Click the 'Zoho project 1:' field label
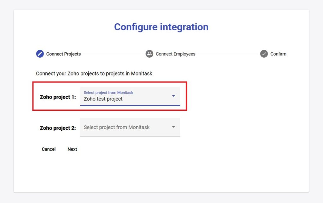The width and height of the screenshot is (323, 203). tap(58, 97)
